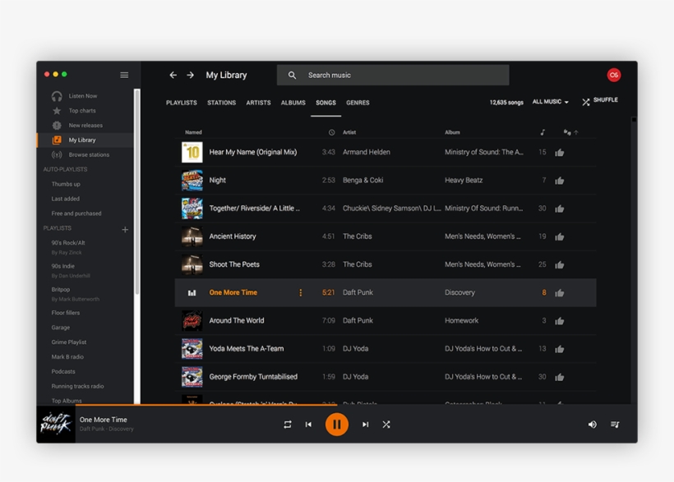This screenshot has height=482, width=674.
Task: Click the repeat icon in player bar
Action: coord(287,425)
